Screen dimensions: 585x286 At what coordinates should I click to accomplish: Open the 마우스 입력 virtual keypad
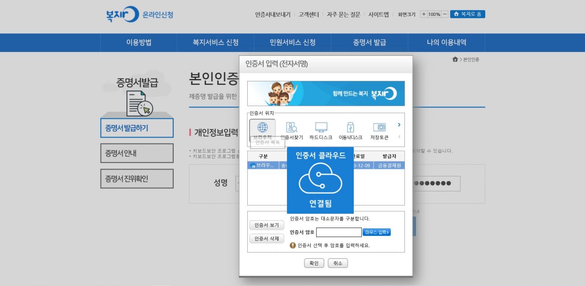377,232
